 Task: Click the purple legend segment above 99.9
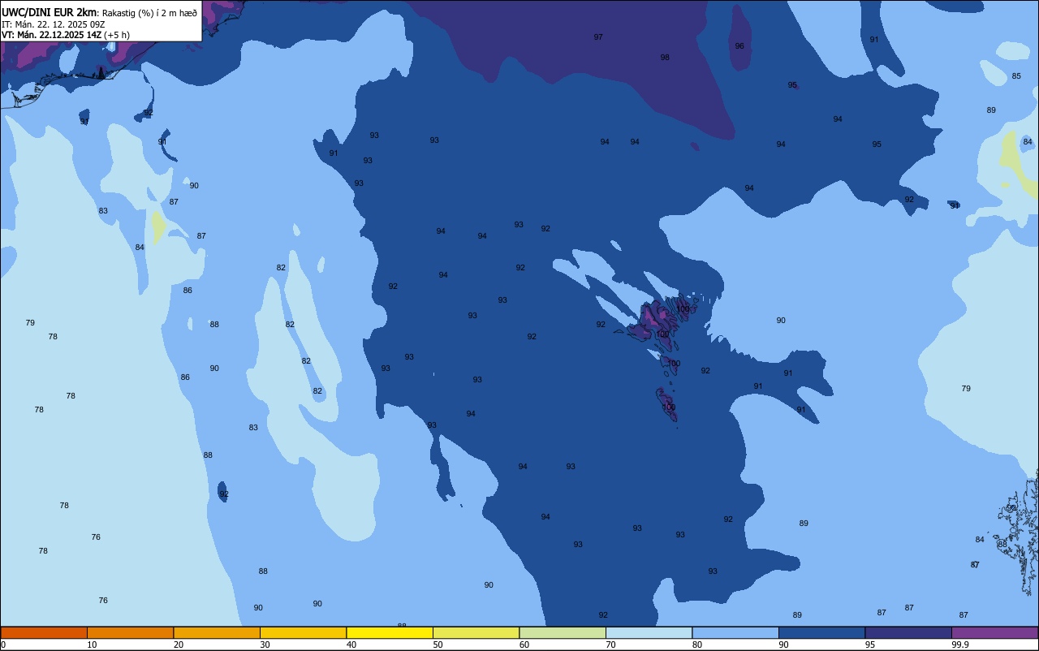[994, 632]
